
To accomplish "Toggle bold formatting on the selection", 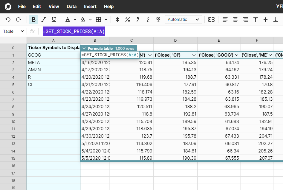I will tap(34, 19).
